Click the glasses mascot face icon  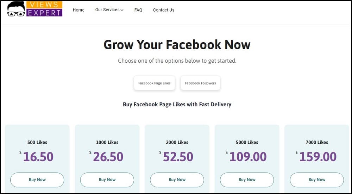pyautogui.click(x=16, y=9)
